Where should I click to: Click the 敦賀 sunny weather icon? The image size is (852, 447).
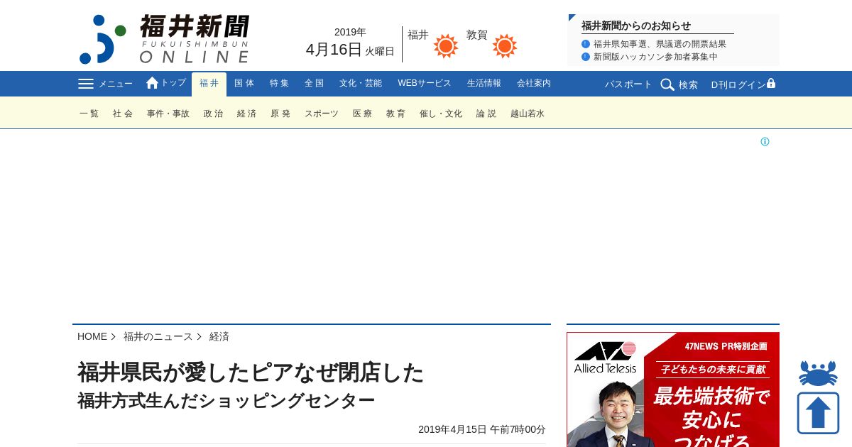(505, 46)
